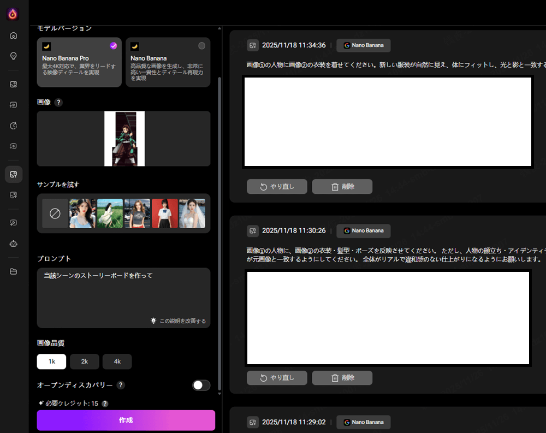Switch image quality to 4k
This screenshot has width=546, height=433.
click(x=117, y=361)
